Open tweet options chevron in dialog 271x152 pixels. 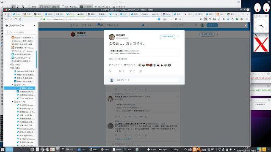(x=179, y=37)
